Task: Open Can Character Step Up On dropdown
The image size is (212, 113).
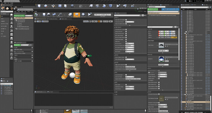Action: pyautogui.click(x=162, y=105)
